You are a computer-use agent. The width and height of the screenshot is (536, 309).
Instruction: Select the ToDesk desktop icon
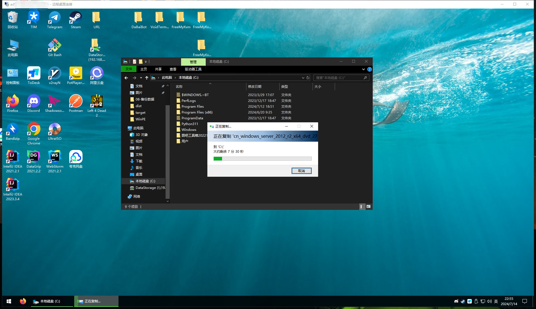coord(33,76)
